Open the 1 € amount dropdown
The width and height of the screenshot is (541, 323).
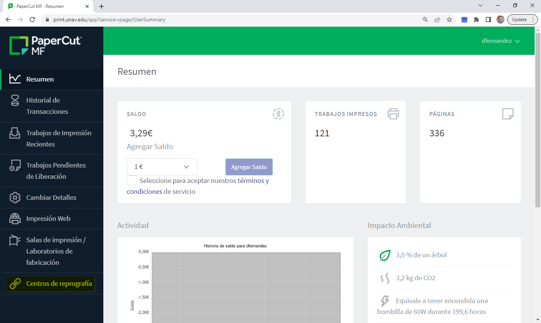coord(162,167)
